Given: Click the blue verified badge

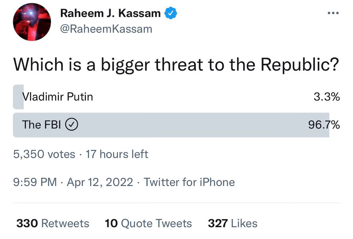Looking at the screenshot, I should (x=171, y=13).
